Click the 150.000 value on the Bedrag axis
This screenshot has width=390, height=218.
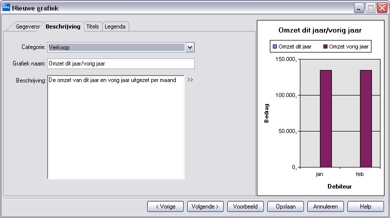click(286, 59)
